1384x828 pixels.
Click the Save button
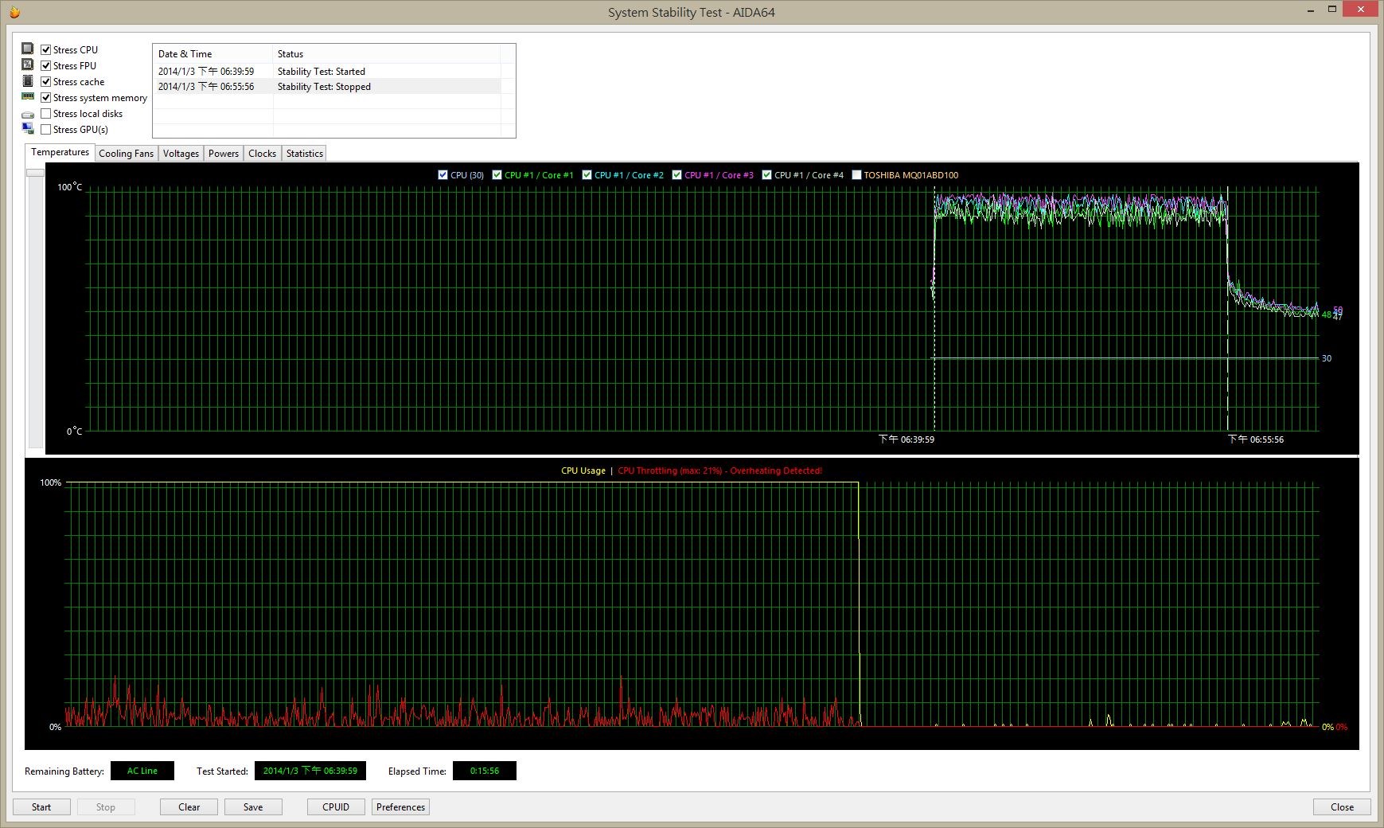253,807
